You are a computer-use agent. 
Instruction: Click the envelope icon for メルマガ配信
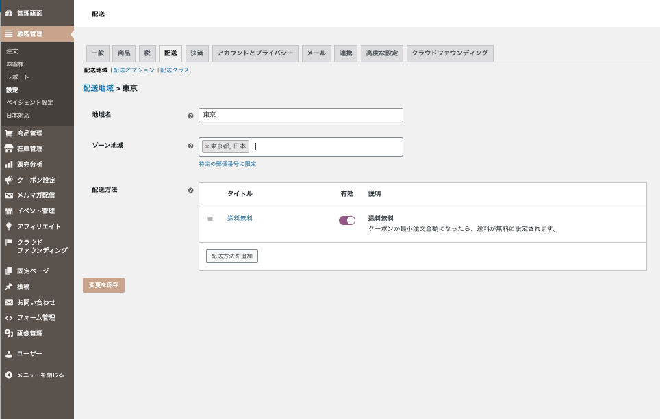pos(9,195)
